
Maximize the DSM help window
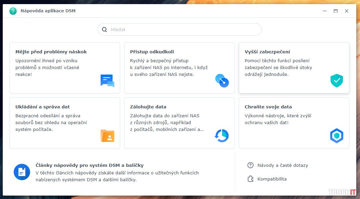(x=336, y=11)
